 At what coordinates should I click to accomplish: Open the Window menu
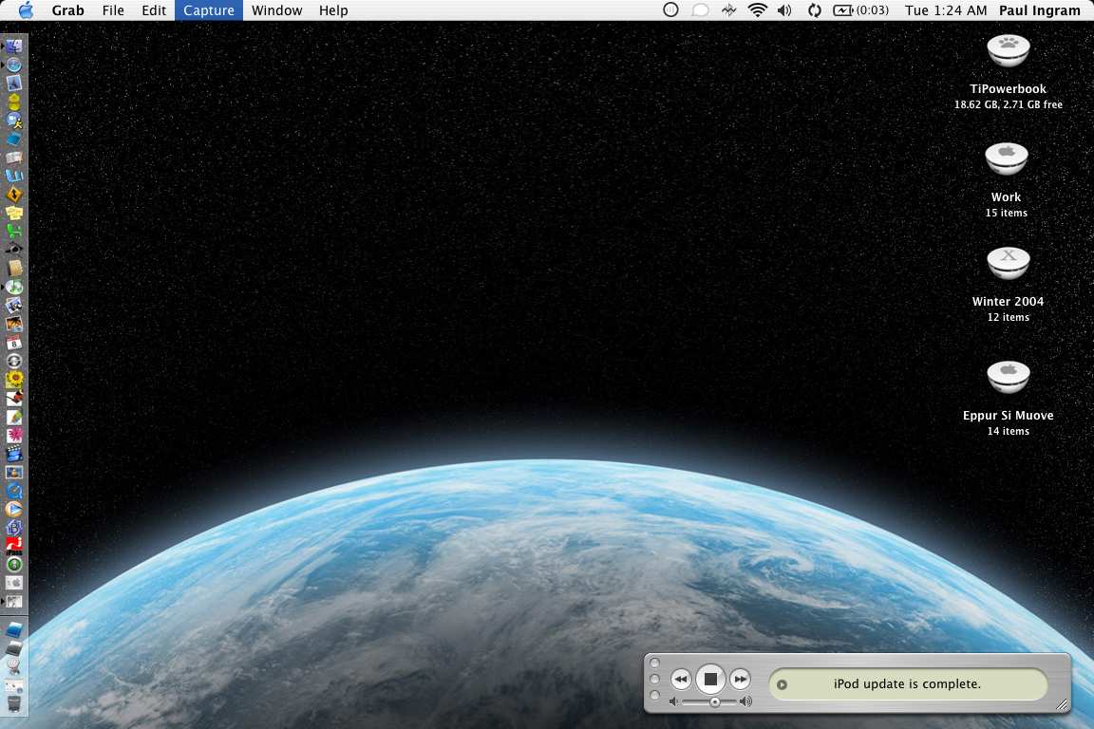(x=276, y=10)
